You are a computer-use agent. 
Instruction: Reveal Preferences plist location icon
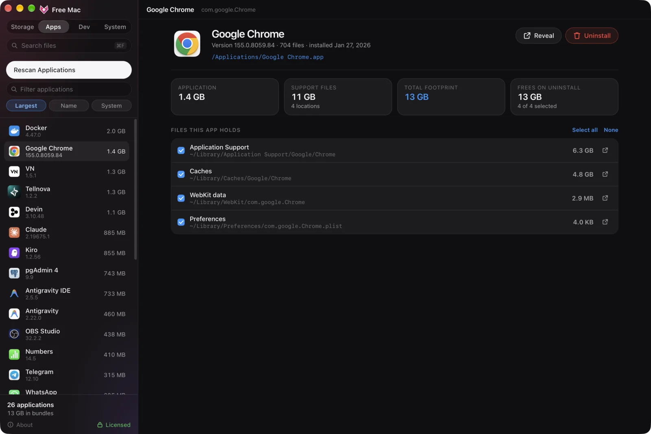tap(605, 222)
